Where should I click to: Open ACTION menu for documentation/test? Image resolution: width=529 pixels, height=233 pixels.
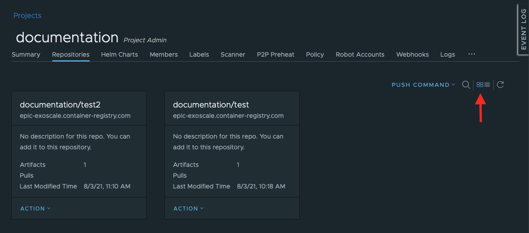(x=188, y=208)
